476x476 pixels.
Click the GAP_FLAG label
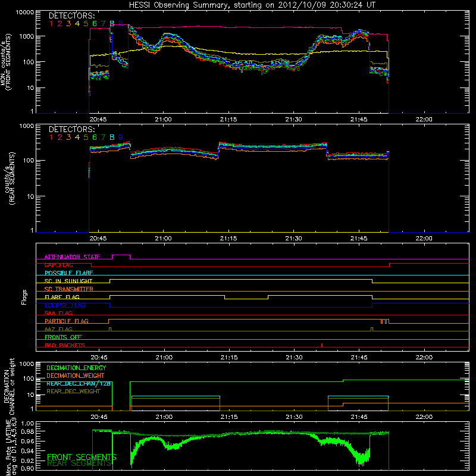58,265
